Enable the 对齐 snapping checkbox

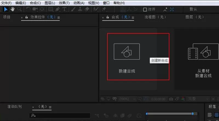[145, 10]
